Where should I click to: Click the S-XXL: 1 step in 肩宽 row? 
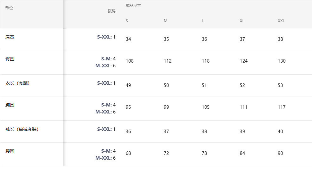pos(106,37)
